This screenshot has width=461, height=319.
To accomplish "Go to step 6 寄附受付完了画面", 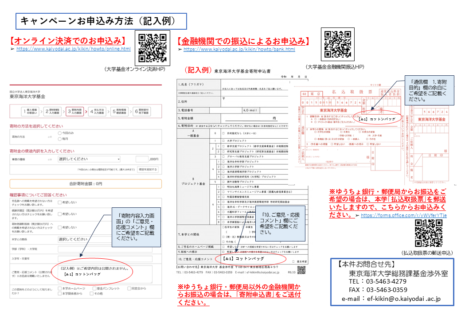I will point(142,112).
